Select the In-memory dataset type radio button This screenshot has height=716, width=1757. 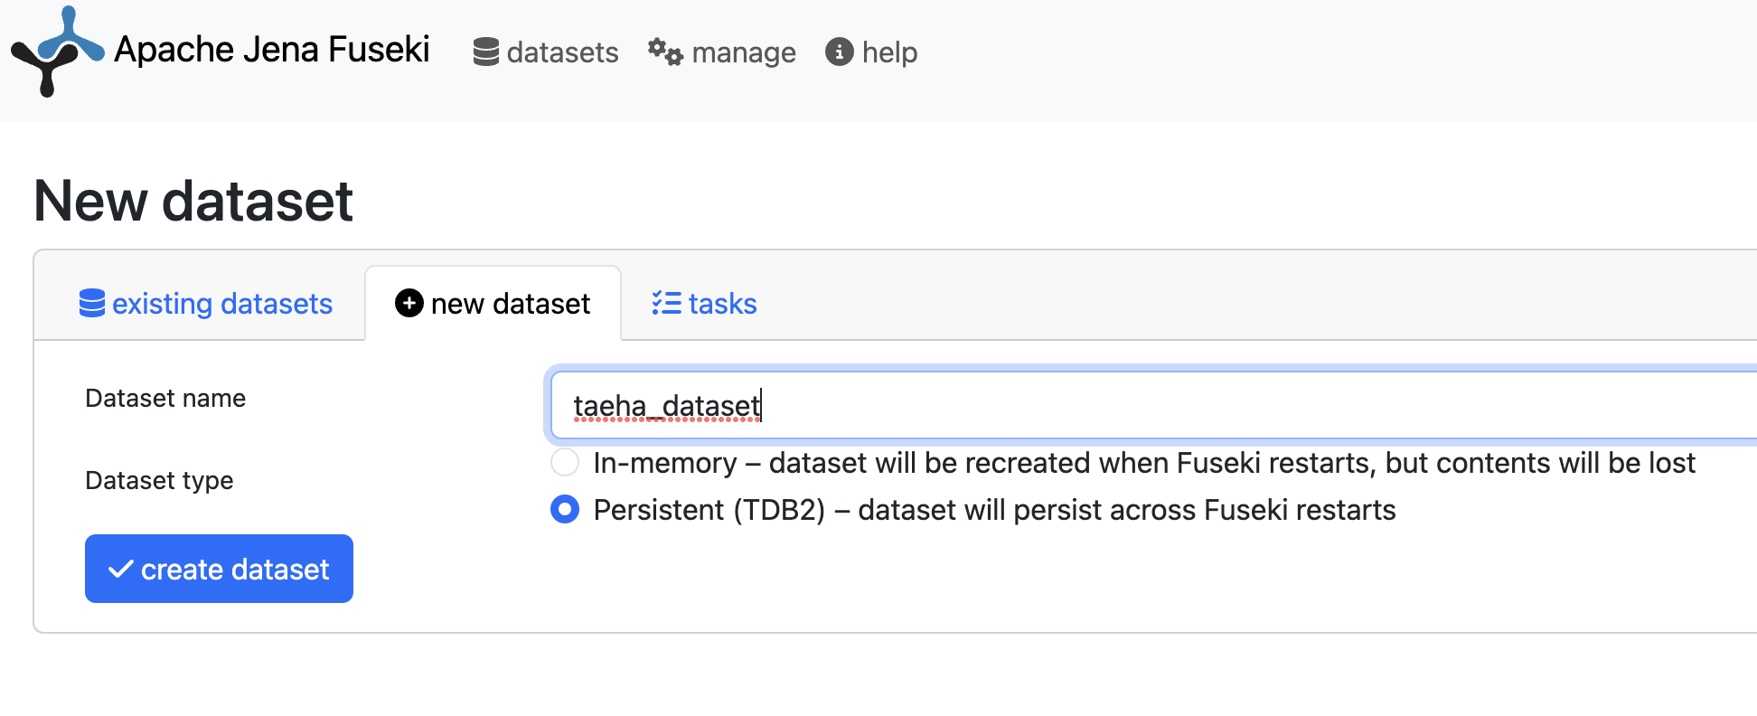(x=565, y=463)
